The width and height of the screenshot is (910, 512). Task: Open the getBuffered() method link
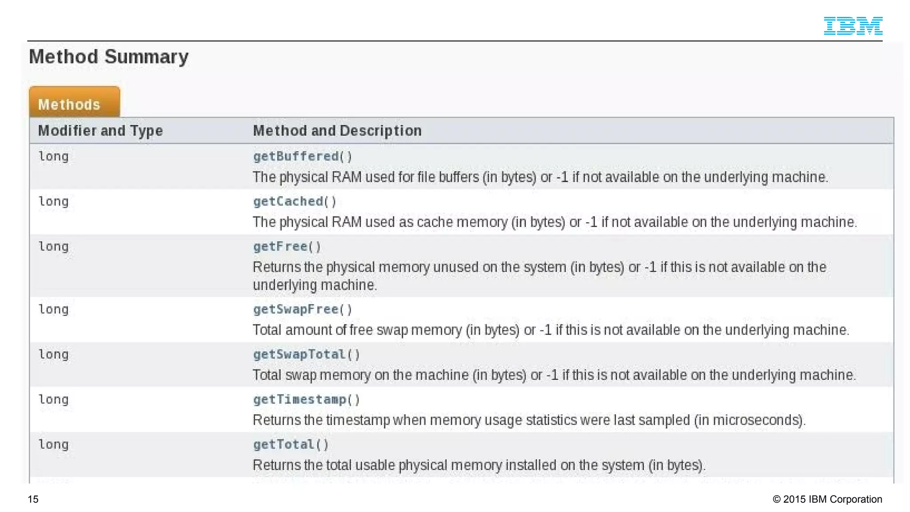click(303, 156)
